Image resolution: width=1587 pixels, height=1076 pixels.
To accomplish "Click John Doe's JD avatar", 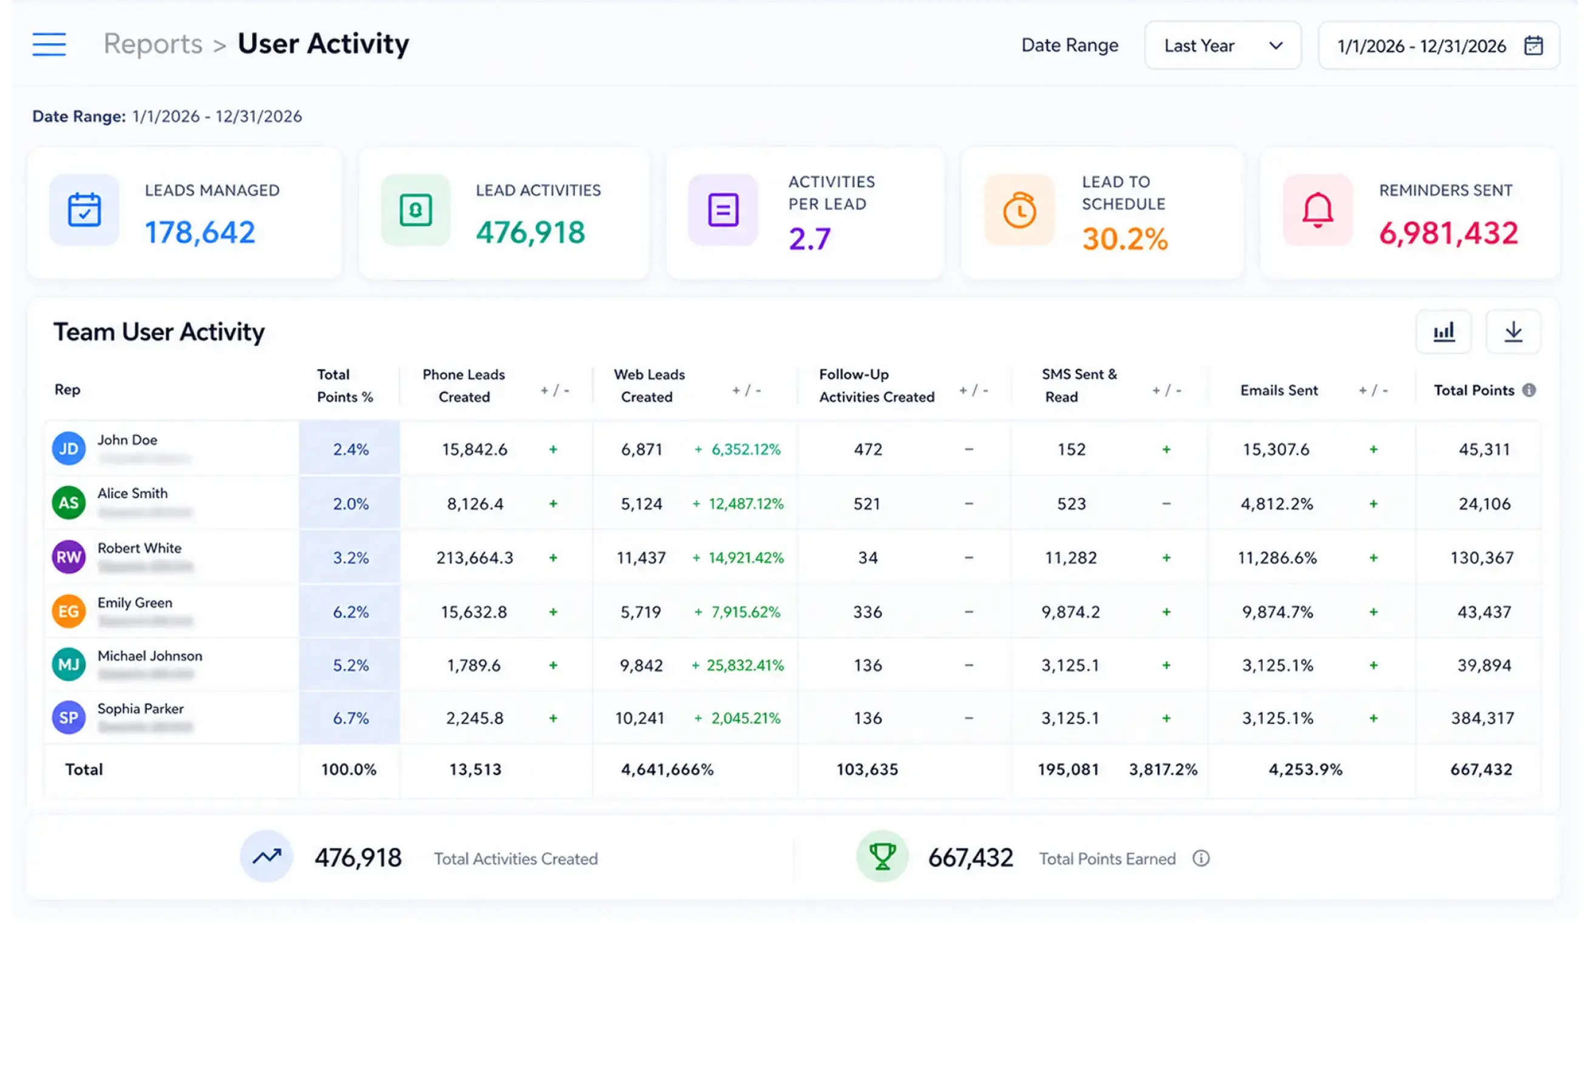I will pyautogui.click(x=69, y=449).
